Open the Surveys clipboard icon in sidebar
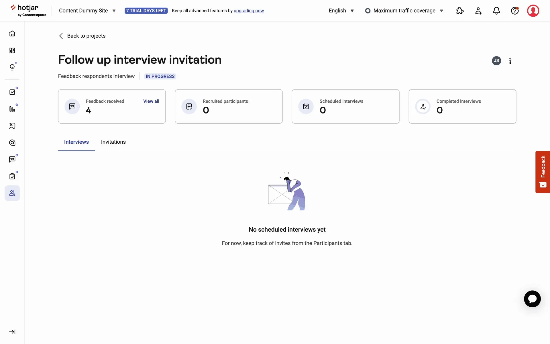The width and height of the screenshot is (550, 344). tap(12, 176)
